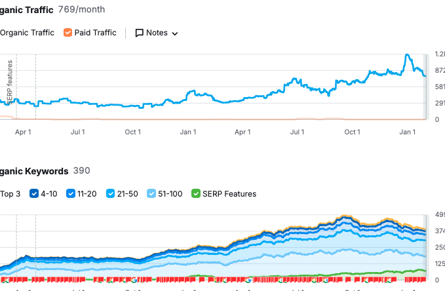
Task: Click the Top 3 legend label
Action: (10, 194)
